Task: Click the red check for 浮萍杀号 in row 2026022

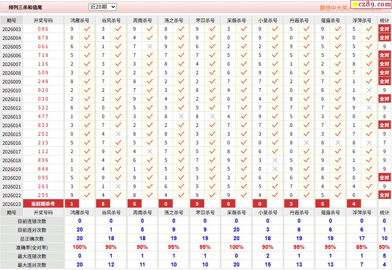Action: pos(369,195)
